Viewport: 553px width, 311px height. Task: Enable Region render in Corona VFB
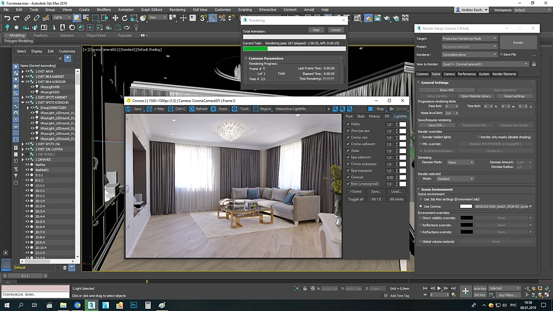click(x=262, y=109)
